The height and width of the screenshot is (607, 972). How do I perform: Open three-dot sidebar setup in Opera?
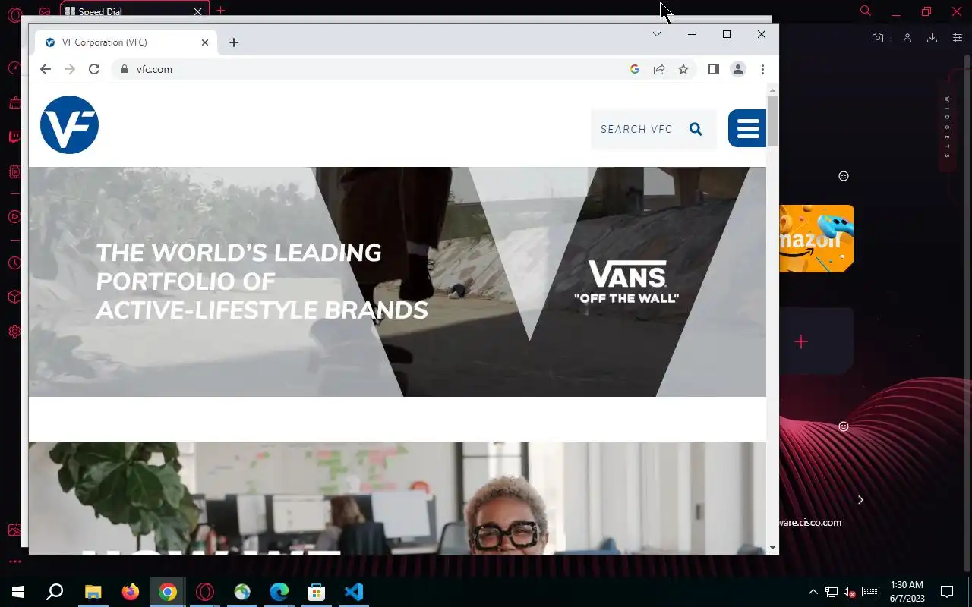click(x=14, y=561)
